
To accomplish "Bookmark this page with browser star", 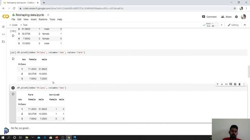I will pos(235,9).
